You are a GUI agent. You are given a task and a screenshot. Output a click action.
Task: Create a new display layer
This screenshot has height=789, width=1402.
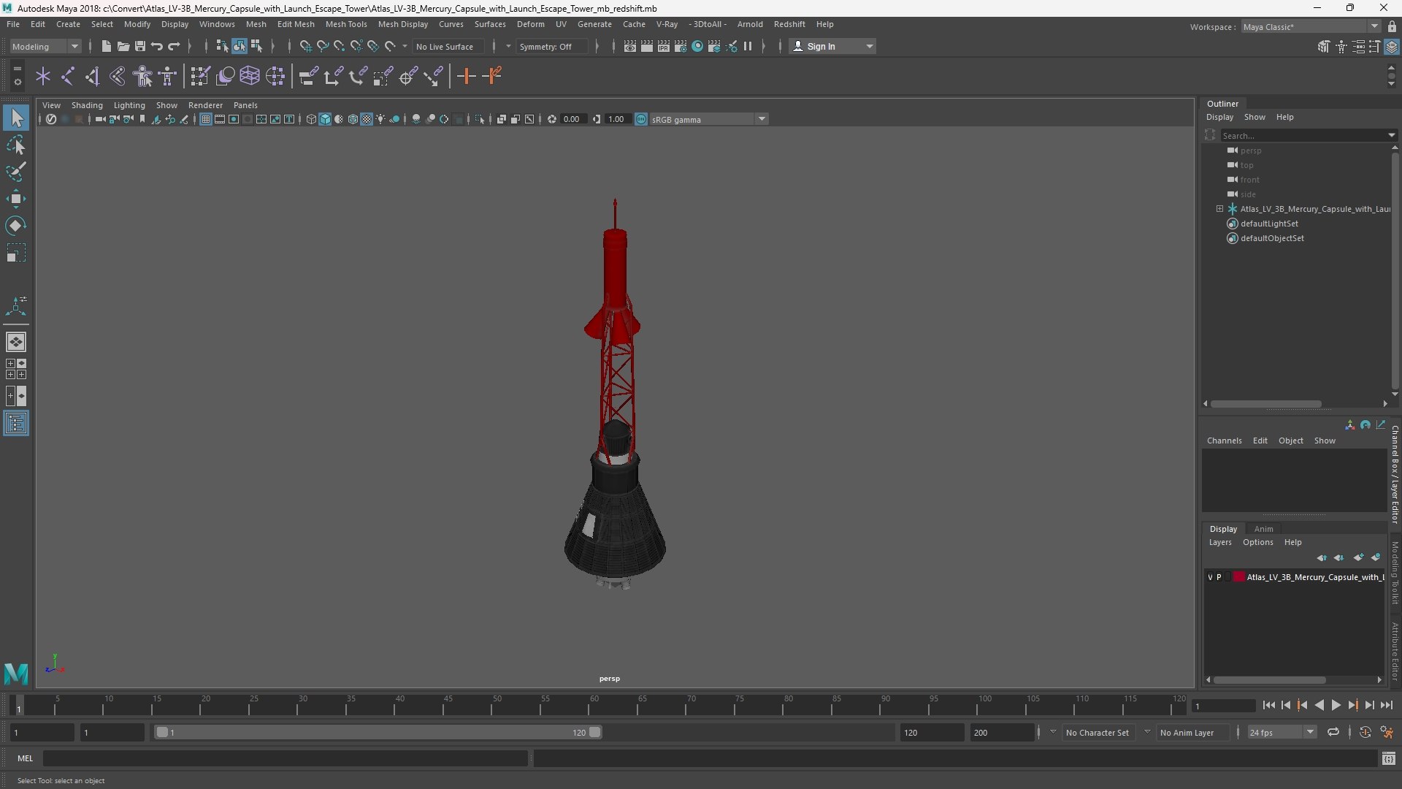click(x=1358, y=557)
